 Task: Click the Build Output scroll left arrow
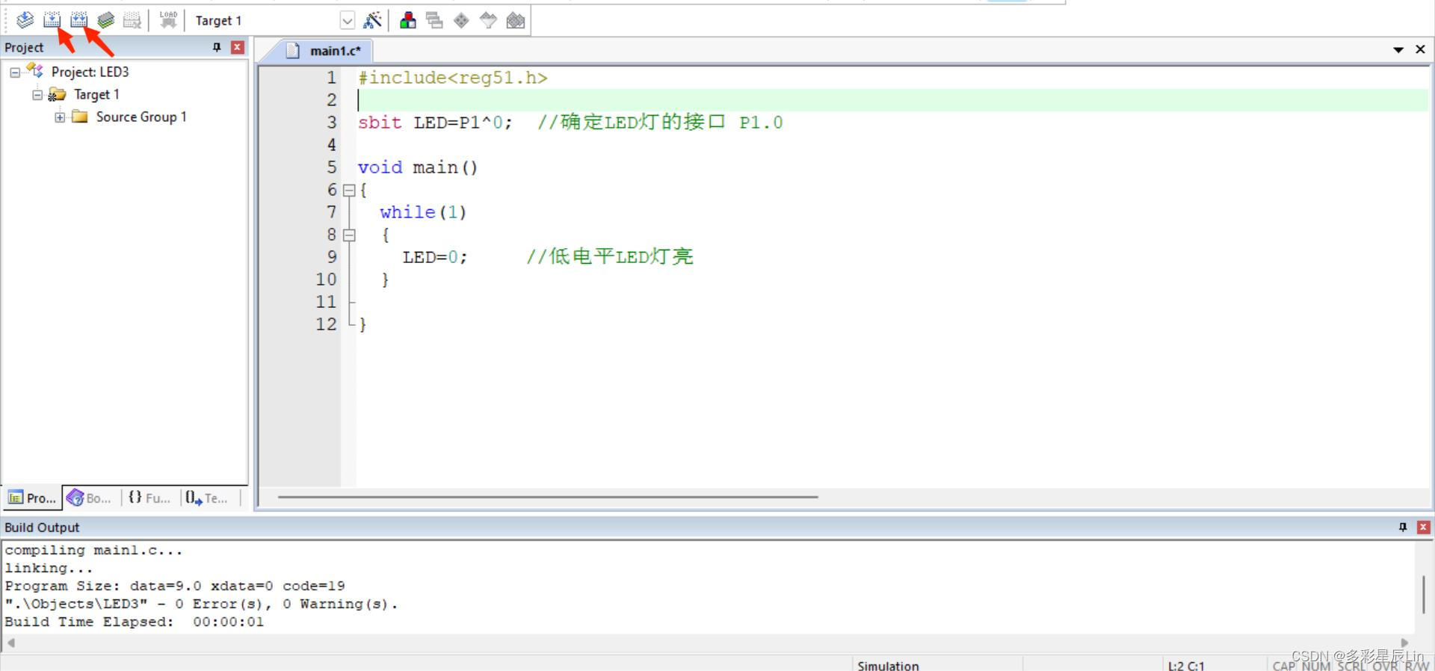(10, 643)
